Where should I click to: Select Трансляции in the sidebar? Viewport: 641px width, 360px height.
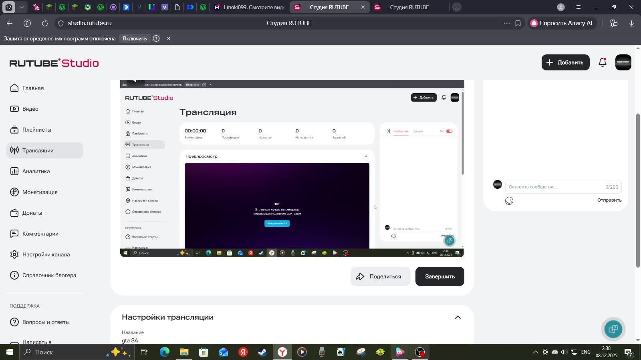45,150
